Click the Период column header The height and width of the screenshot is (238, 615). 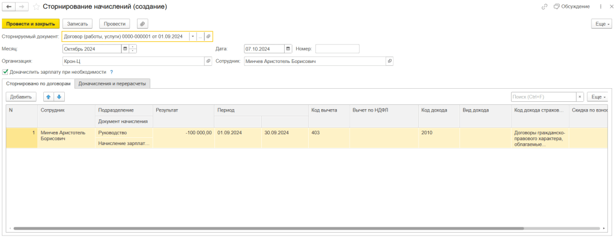click(x=261, y=110)
